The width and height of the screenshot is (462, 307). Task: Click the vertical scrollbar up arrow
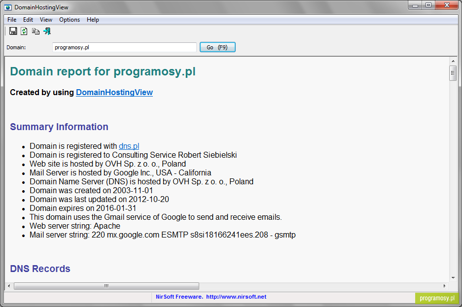(453, 61)
